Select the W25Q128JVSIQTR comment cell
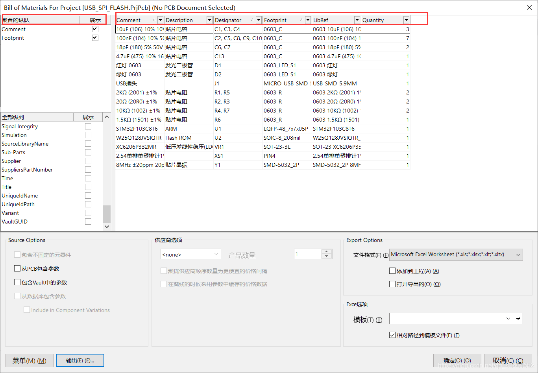Image resolution: width=538 pixels, height=373 pixels. [x=140, y=138]
